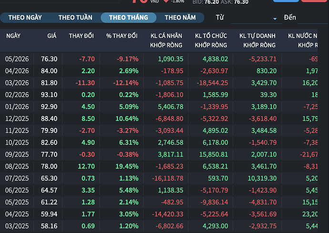Click proprietary net volume -2,932.75
This screenshot has height=233, width=329.
point(263,226)
